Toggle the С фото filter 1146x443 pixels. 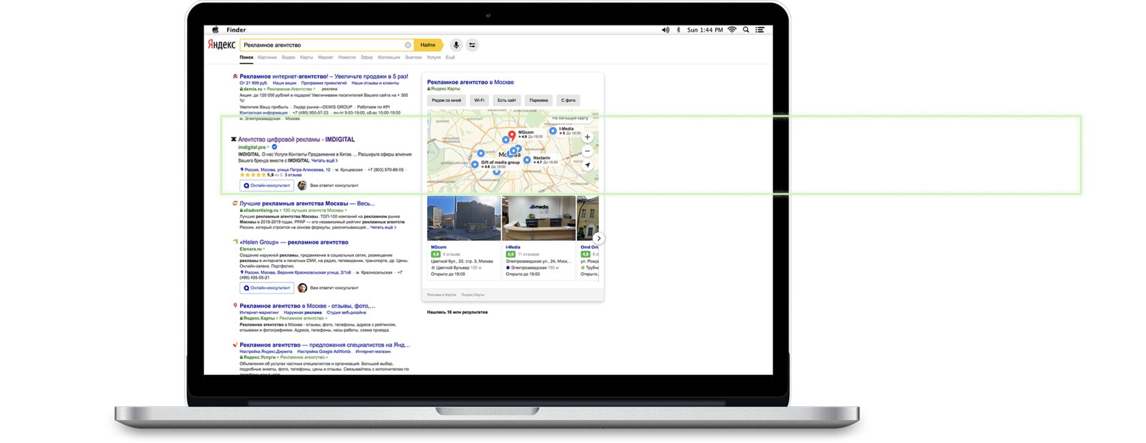(568, 100)
